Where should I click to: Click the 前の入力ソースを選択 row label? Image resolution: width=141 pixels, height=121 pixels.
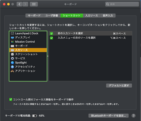70,34
